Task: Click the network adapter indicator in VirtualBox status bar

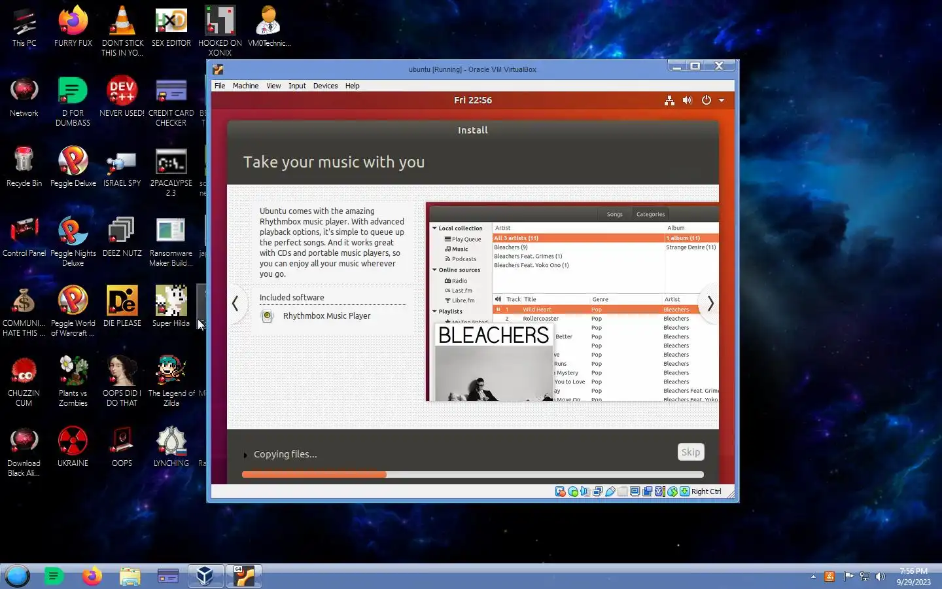Action: click(x=598, y=491)
